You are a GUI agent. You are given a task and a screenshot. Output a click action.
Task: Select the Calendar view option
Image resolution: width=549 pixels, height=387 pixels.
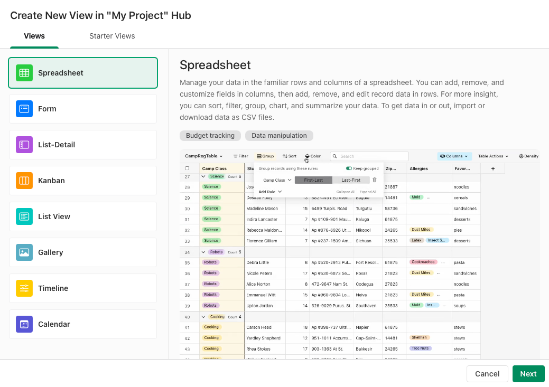coord(83,324)
